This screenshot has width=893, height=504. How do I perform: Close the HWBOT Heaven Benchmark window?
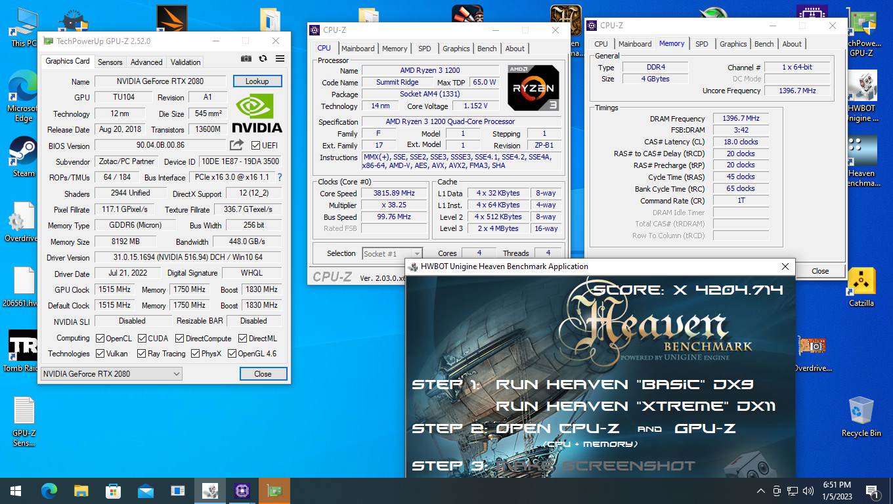[785, 266]
